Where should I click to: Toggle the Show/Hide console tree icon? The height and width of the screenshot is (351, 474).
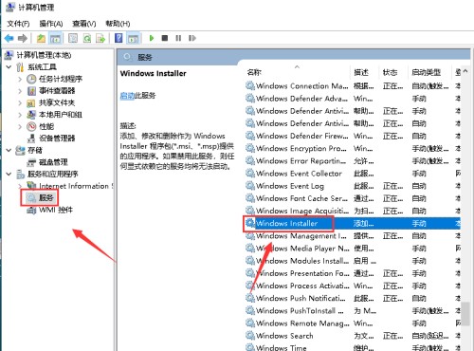click(x=55, y=39)
